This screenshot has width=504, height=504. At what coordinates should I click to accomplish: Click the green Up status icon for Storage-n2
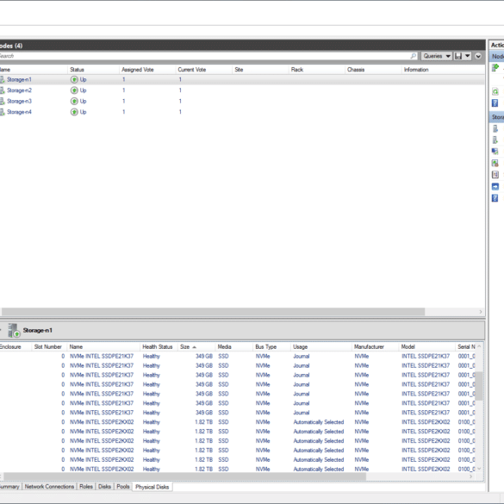[x=74, y=90]
